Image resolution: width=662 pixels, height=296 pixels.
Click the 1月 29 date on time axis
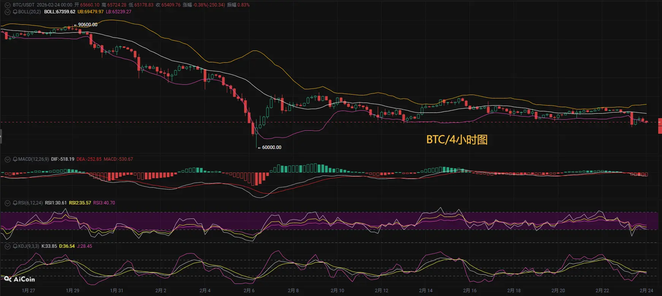click(73, 291)
